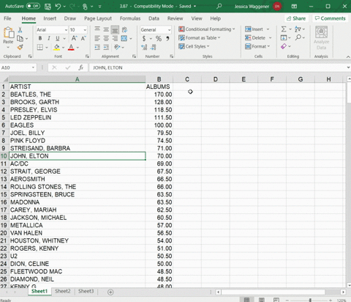Click the Merge & Center icon

[x=124, y=38]
